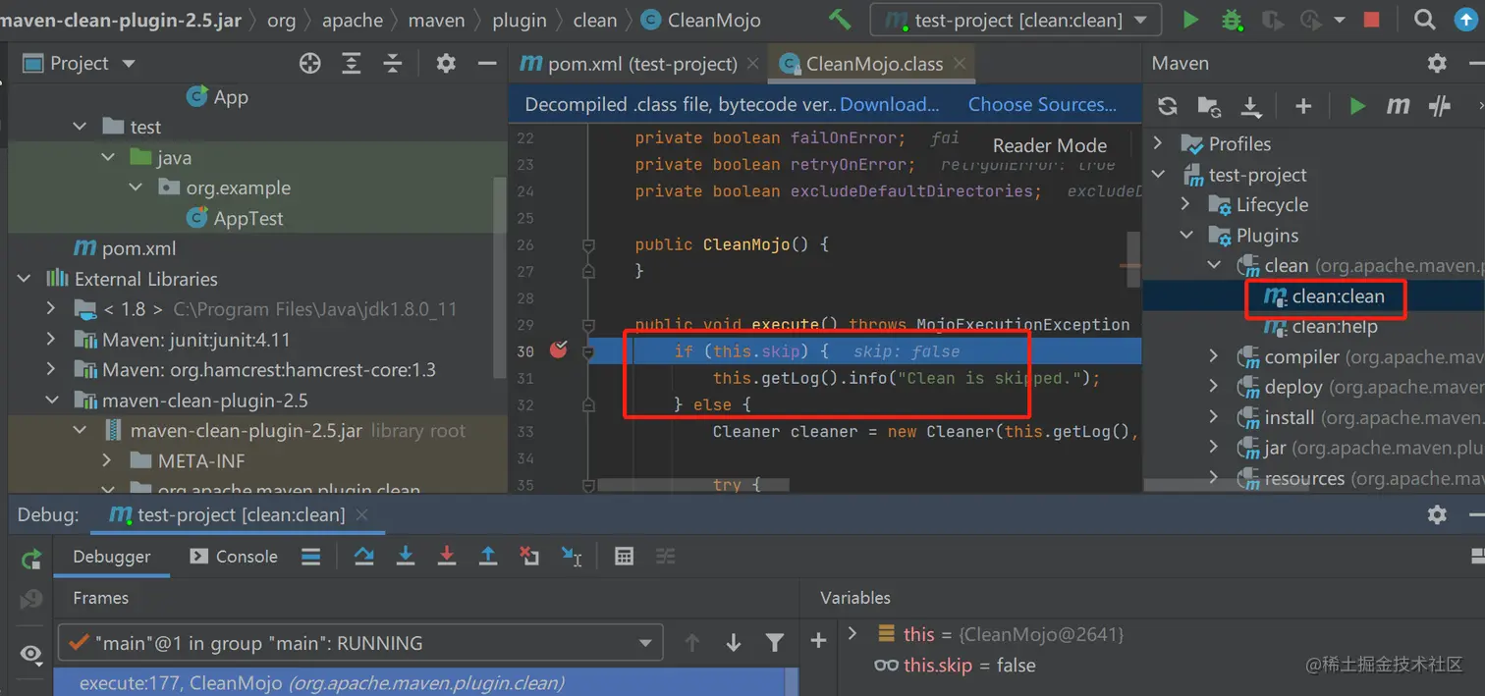1485x696 pixels.
Task: Stop the running process with red square
Action: 1372,20
